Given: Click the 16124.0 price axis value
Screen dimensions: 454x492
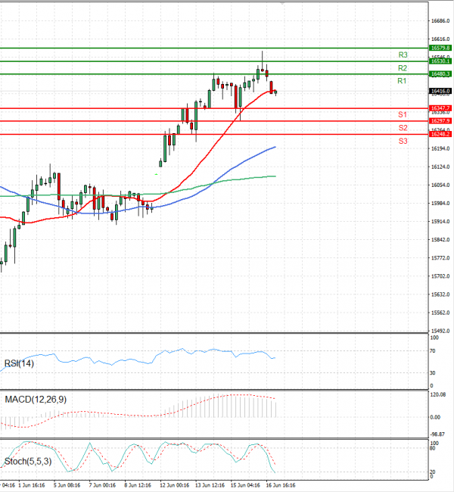Looking at the screenshot, I should pyautogui.click(x=440, y=167).
